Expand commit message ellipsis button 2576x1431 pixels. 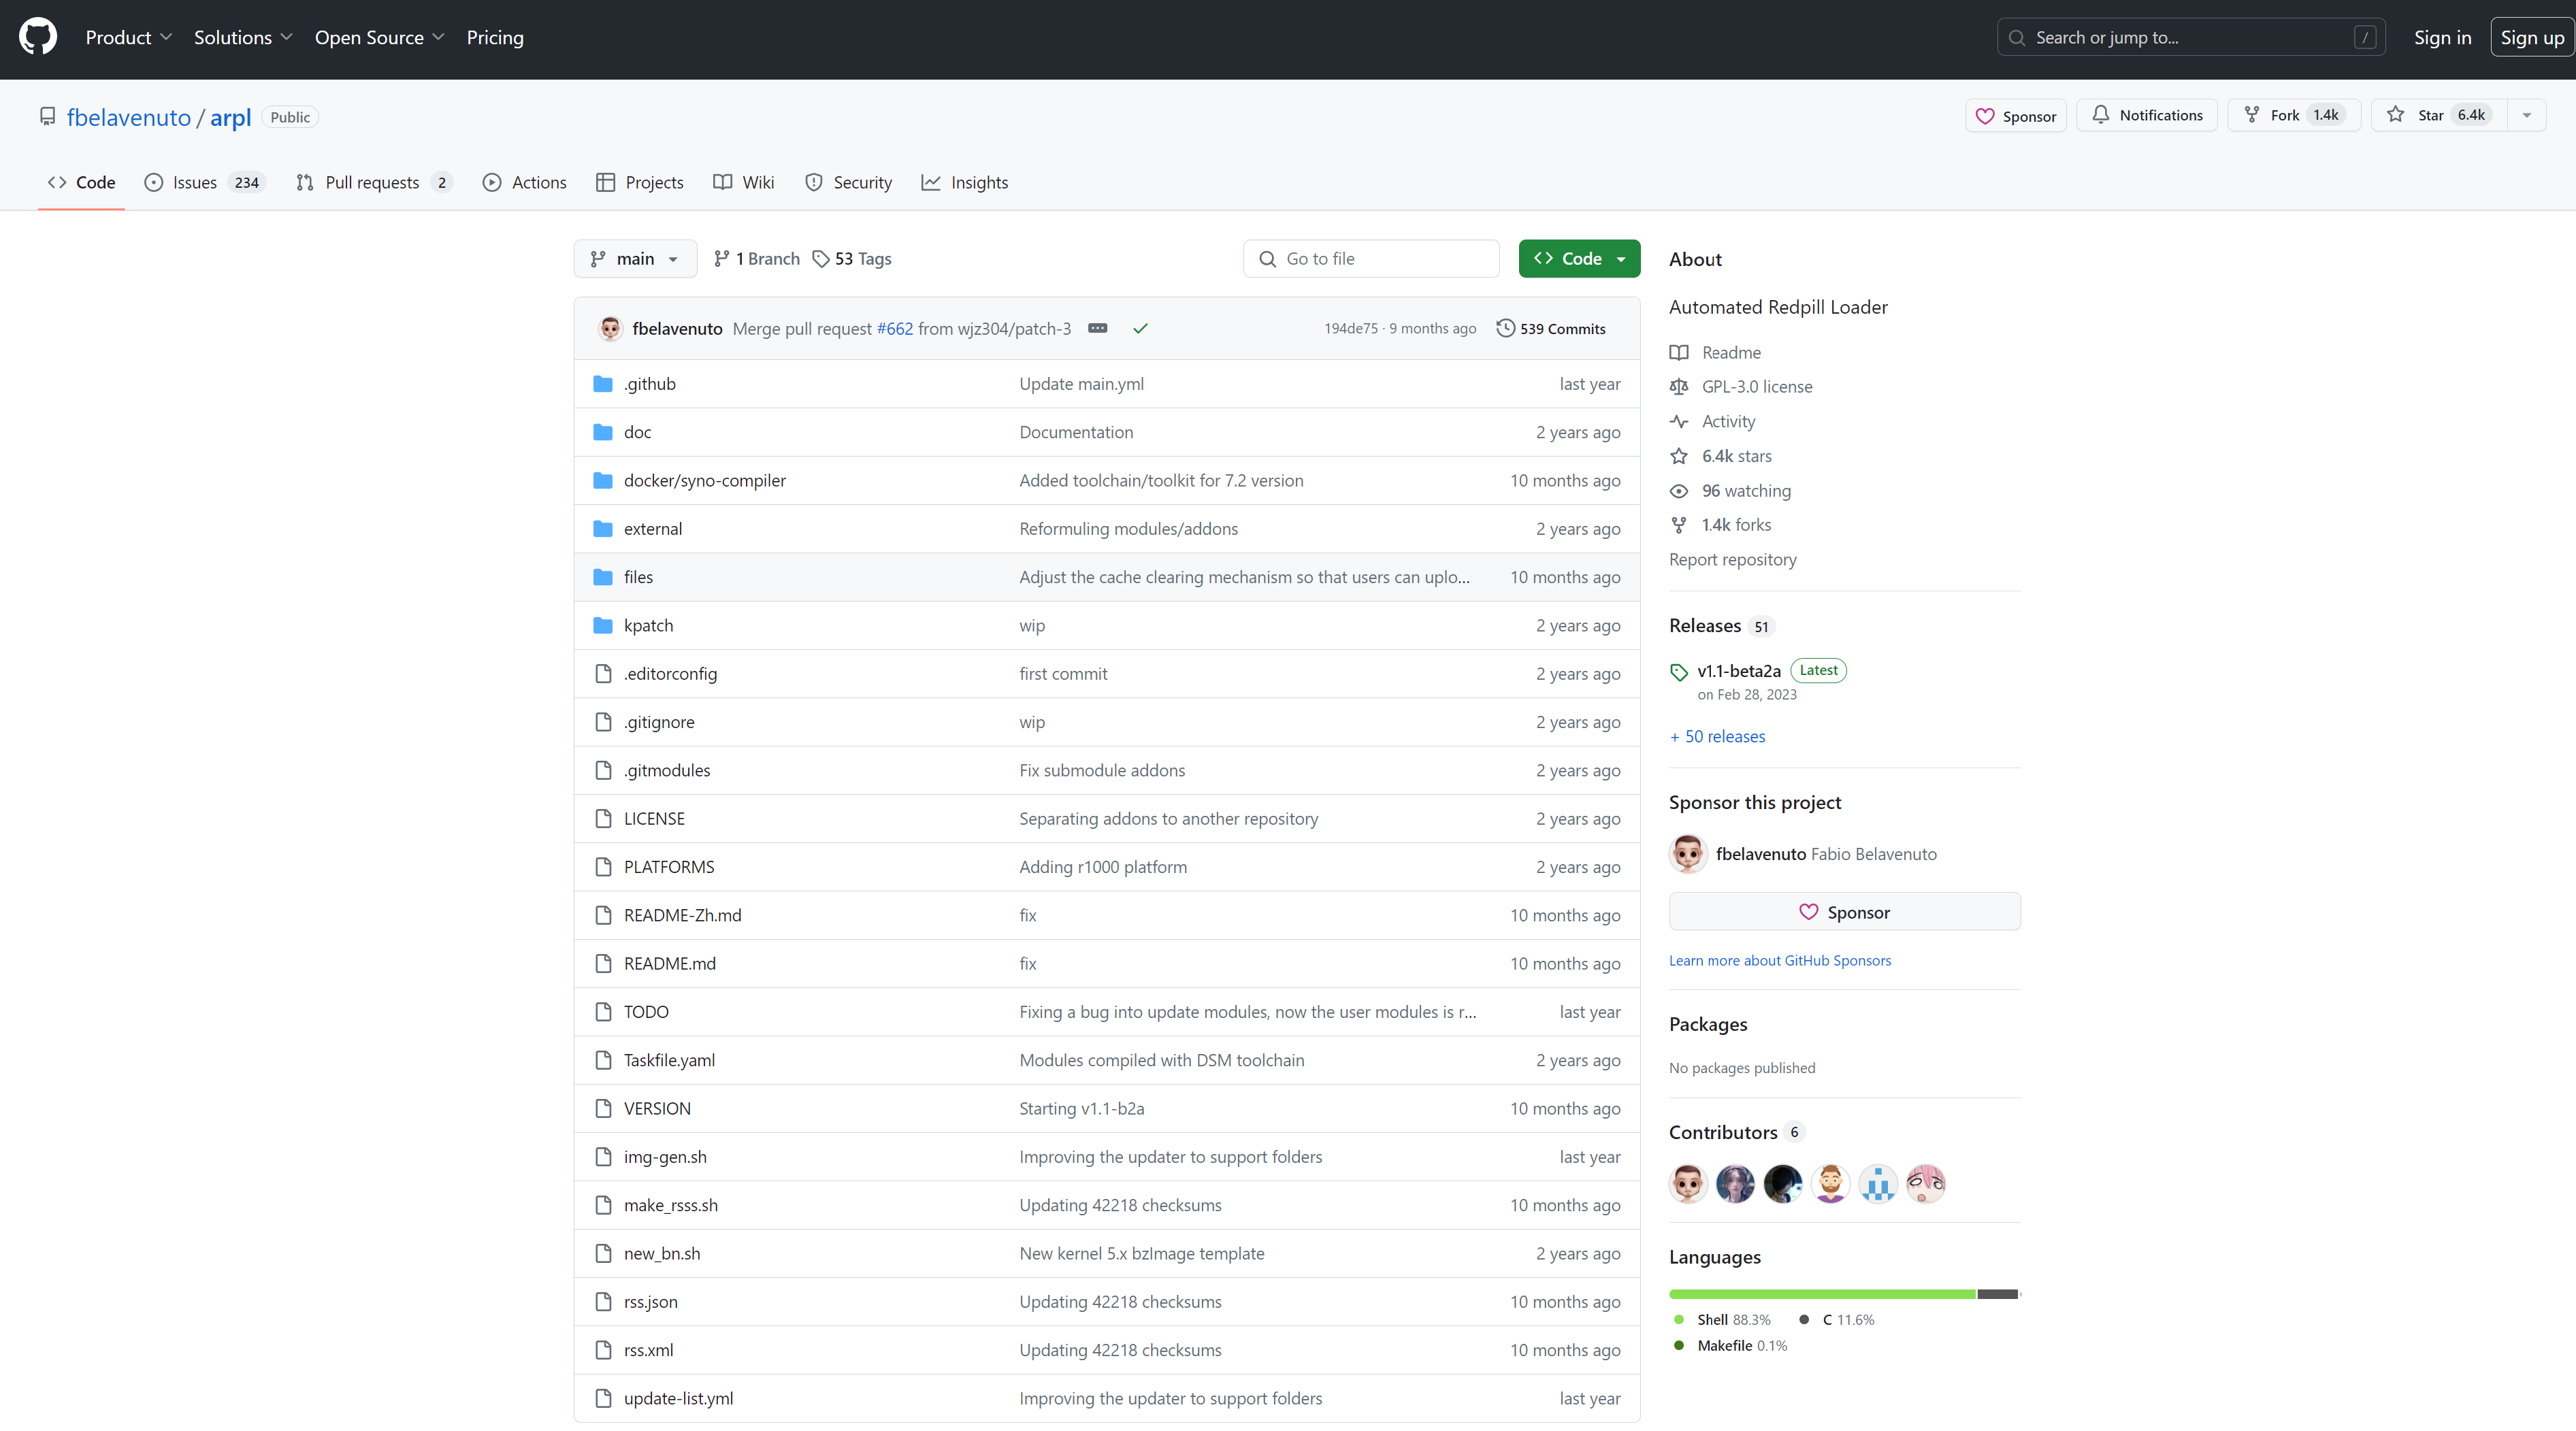pos(1097,329)
